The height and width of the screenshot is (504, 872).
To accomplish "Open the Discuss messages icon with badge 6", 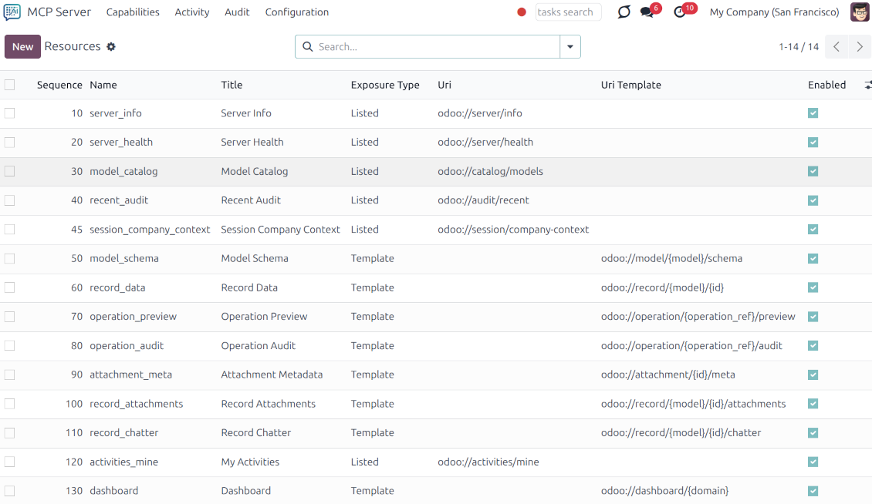I will (648, 12).
